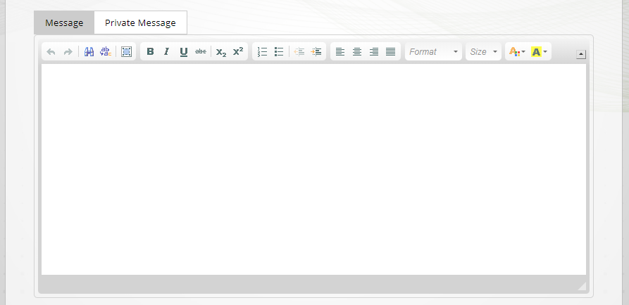Screen dimensions: 629x305
Task: Open the text color picker
Action: 516,52
